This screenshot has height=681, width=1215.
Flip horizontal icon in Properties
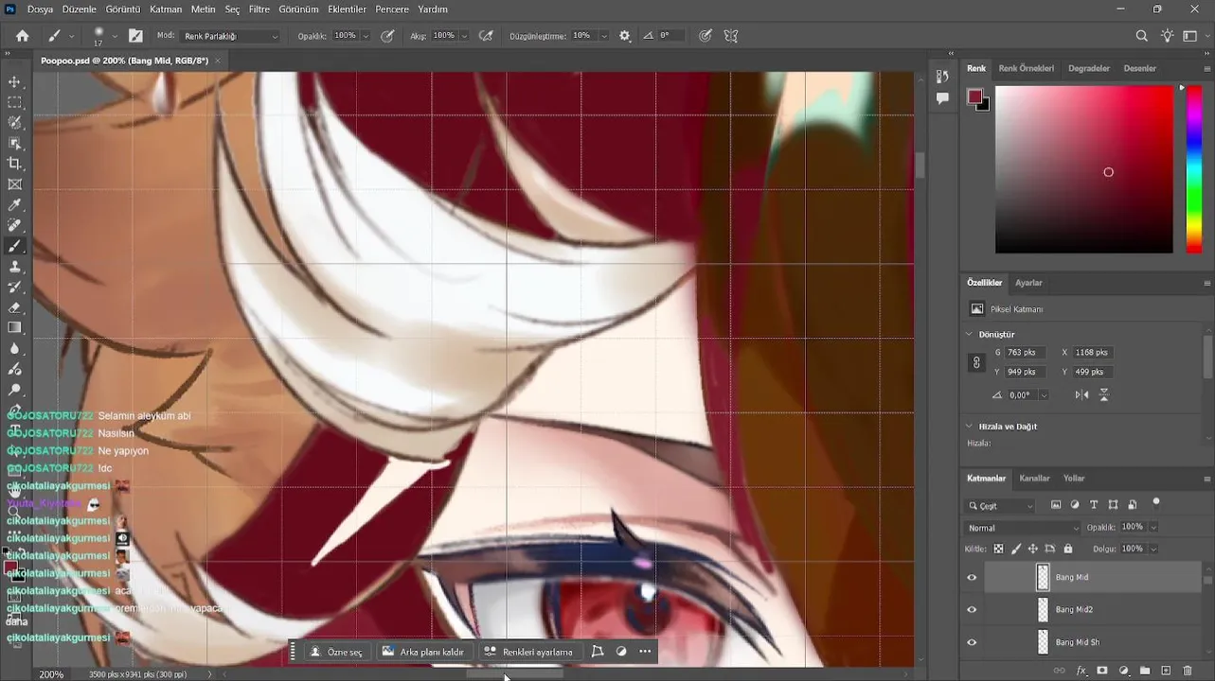coord(1082,394)
